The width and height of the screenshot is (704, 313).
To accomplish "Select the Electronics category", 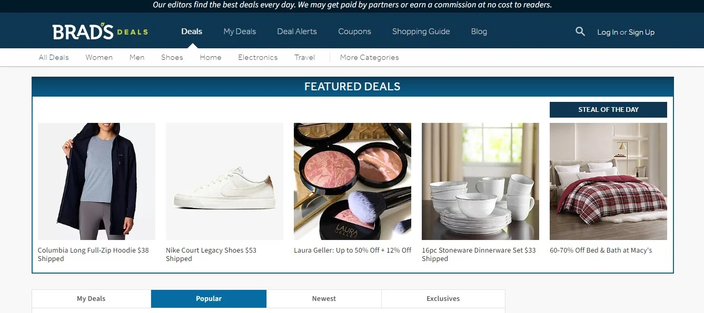I will [x=257, y=57].
